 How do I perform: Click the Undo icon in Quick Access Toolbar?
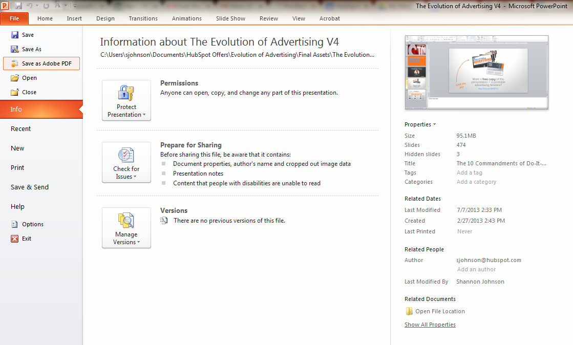coord(29,5)
